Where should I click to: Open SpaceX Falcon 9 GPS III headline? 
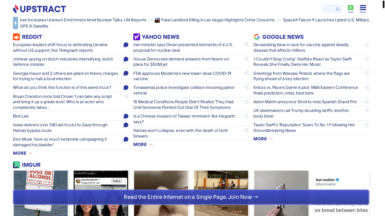(x=326, y=20)
